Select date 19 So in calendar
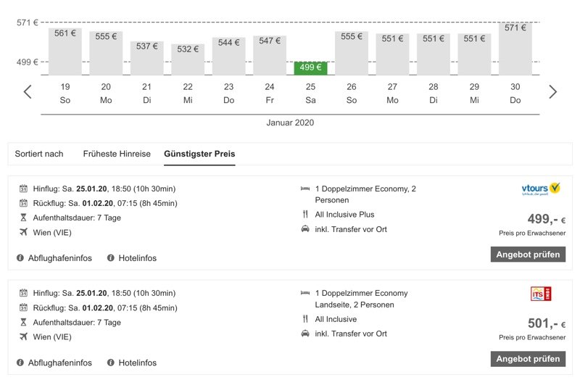This screenshot has width=580, height=380. [x=65, y=94]
